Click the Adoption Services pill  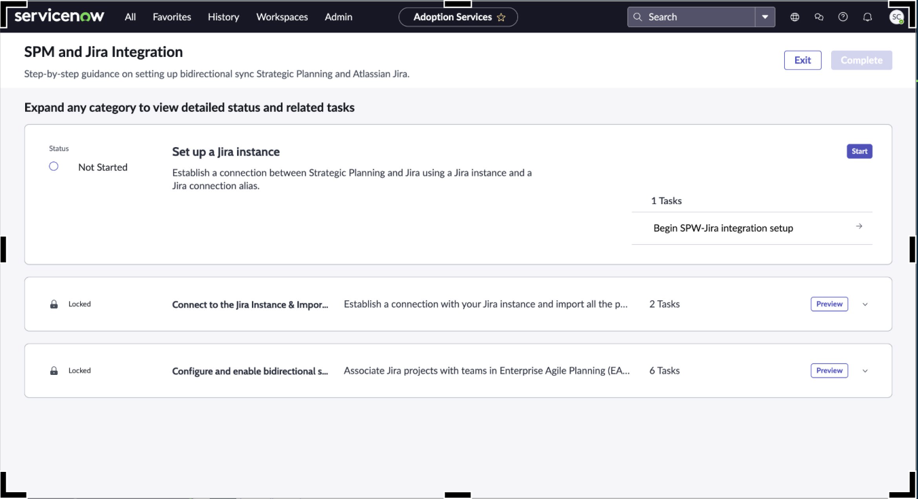pyautogui.click(x=458, y=17)
